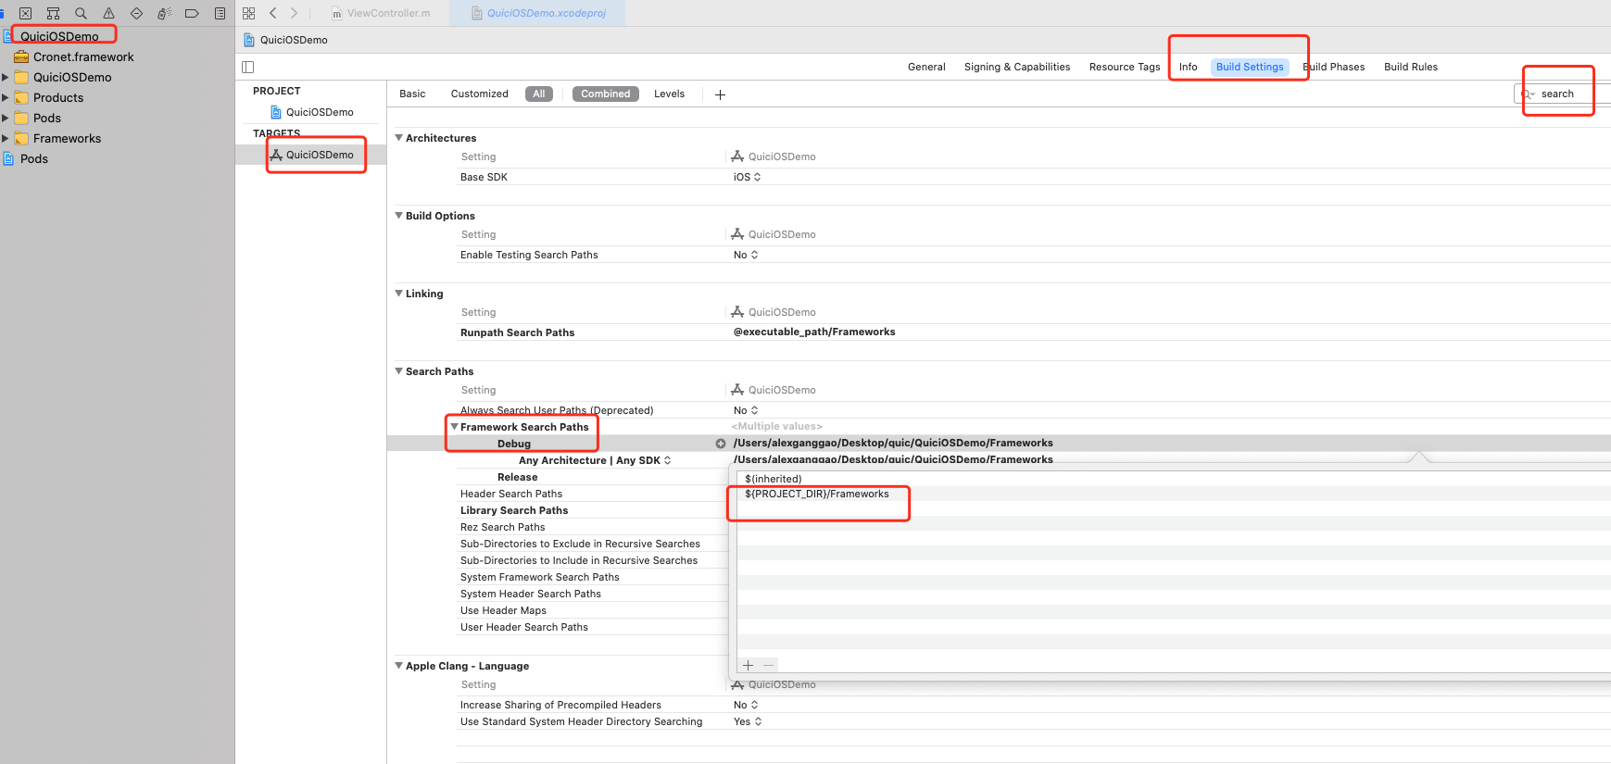Switch to the Build Rules tab
Screen dimensions: 1611x764
point(1411,67)
